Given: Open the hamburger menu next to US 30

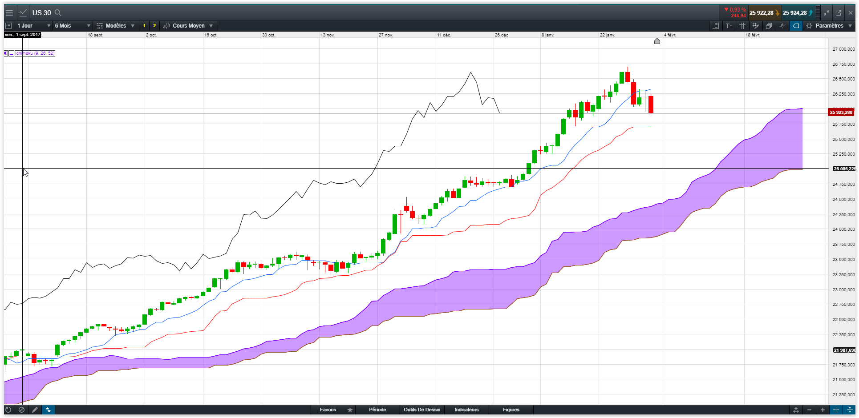Looking at the screenshot, I should [x=9, y=13].
